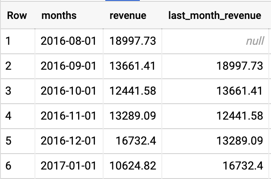Select the 2016-10-01 months cell
271x179 pixels.
click(69, 91)
